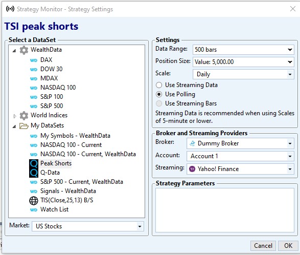300x255 pixels.
Task: Select Signals - WealthData dataset
Action: click(68, 191)
